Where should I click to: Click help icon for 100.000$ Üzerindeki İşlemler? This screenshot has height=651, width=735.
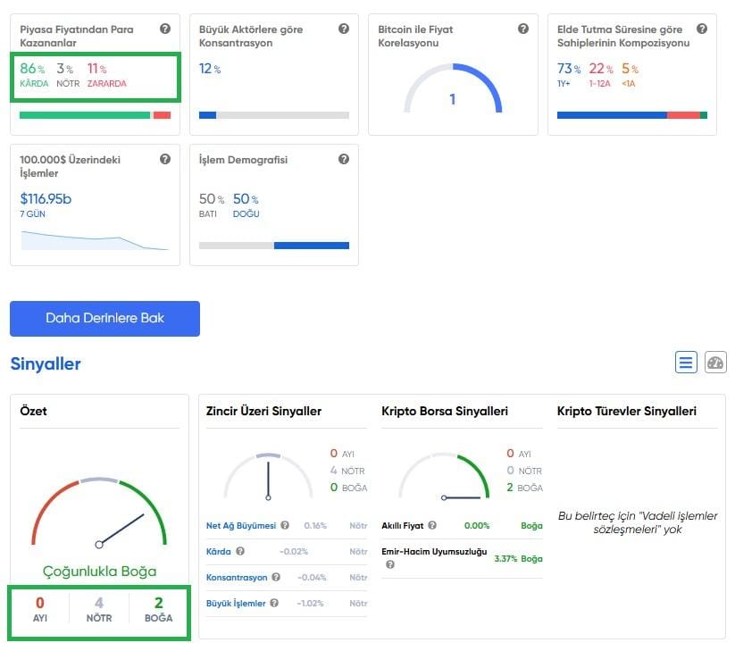coord(165,160)
